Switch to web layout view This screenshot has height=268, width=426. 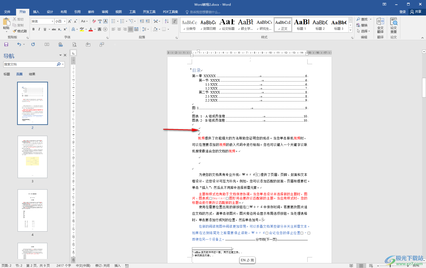pyautogui.click(x=371, y=266)
